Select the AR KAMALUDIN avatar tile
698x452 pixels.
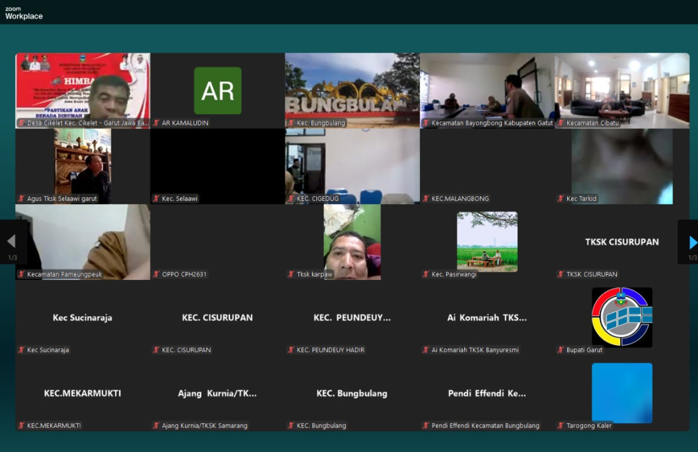tap(218, 91)
